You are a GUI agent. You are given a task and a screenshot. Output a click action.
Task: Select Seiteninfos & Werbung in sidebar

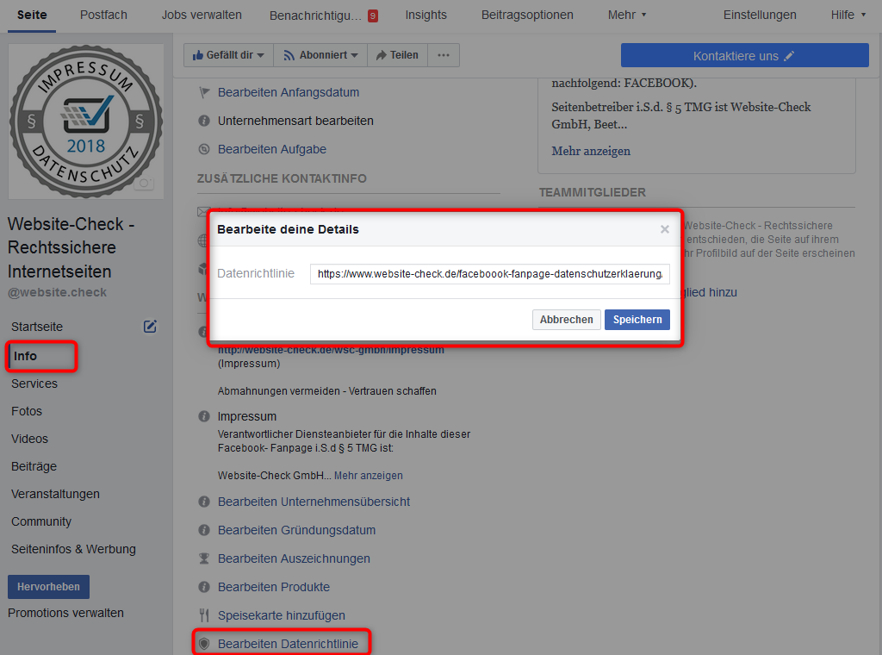click(73, 549)
